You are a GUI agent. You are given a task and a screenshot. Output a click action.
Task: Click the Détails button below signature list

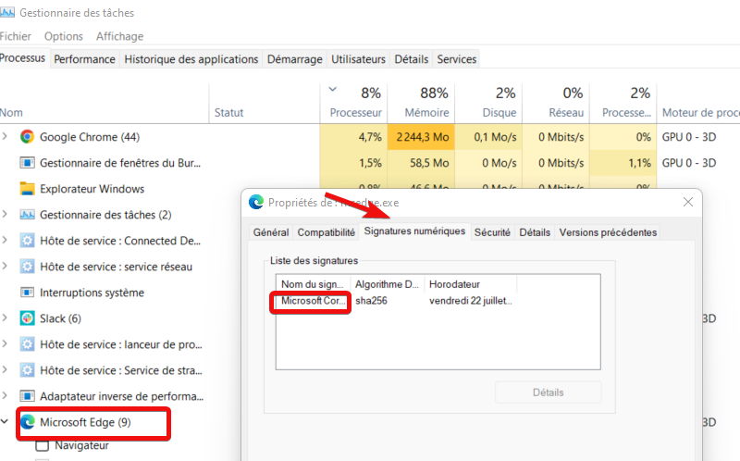[x=548, y=392]
